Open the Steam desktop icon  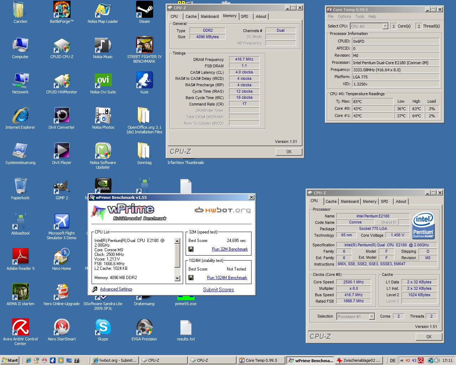(x=144, y=12)
